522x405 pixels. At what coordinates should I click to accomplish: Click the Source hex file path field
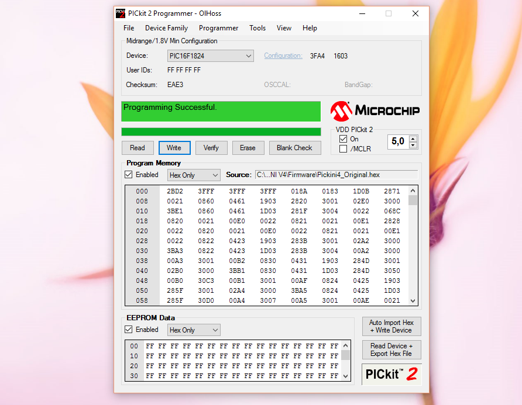[336, 175]
